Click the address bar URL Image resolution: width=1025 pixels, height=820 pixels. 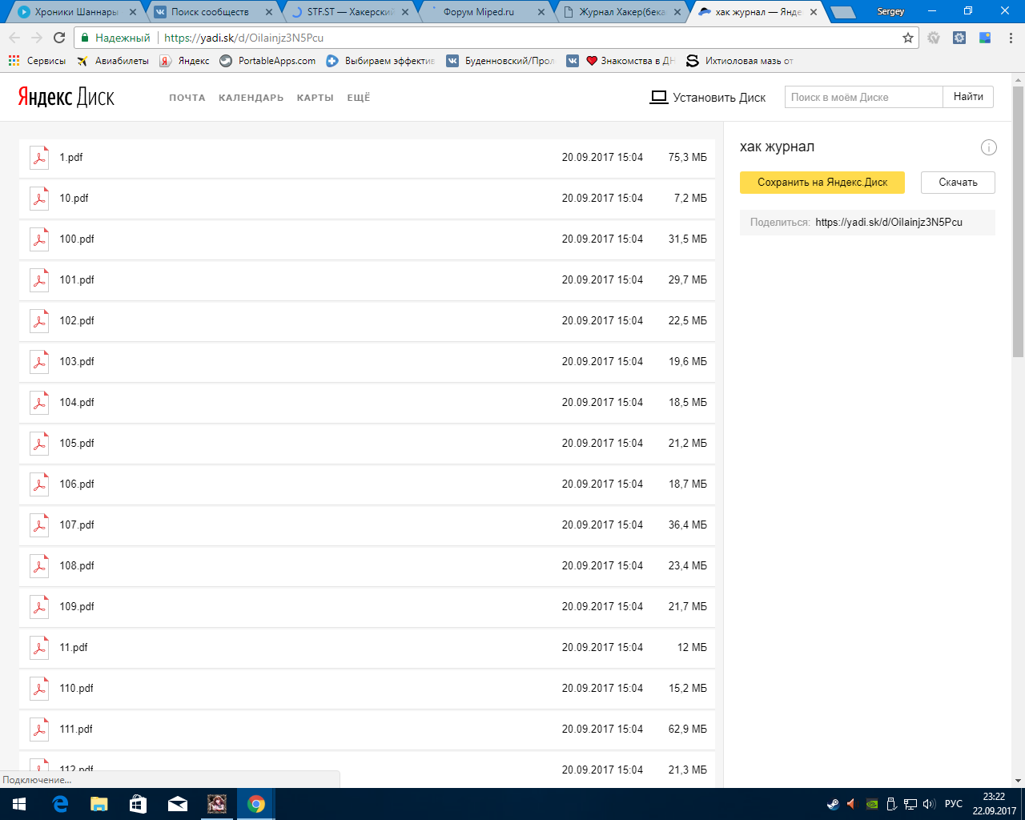coord(244,38)
